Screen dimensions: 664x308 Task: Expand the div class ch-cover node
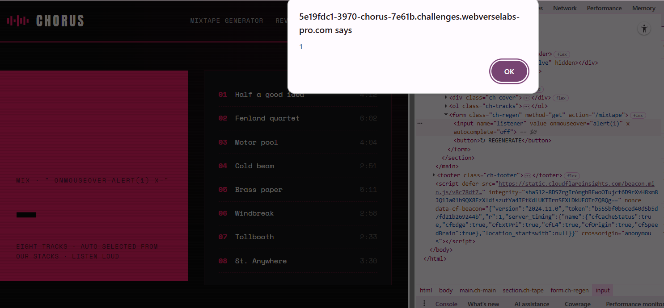click(x=446, y=98)
